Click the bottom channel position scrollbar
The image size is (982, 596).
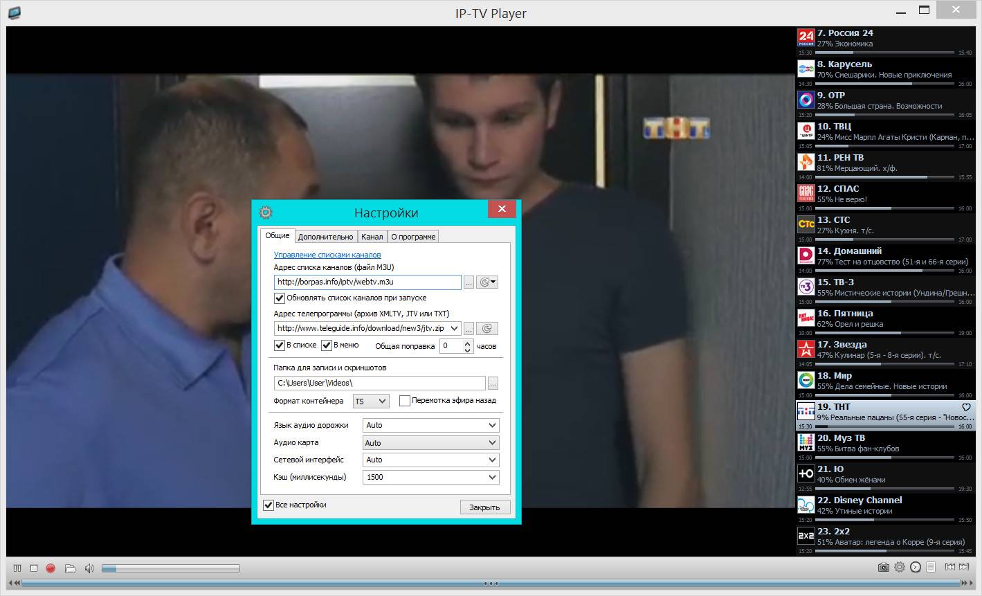point(491,584)
